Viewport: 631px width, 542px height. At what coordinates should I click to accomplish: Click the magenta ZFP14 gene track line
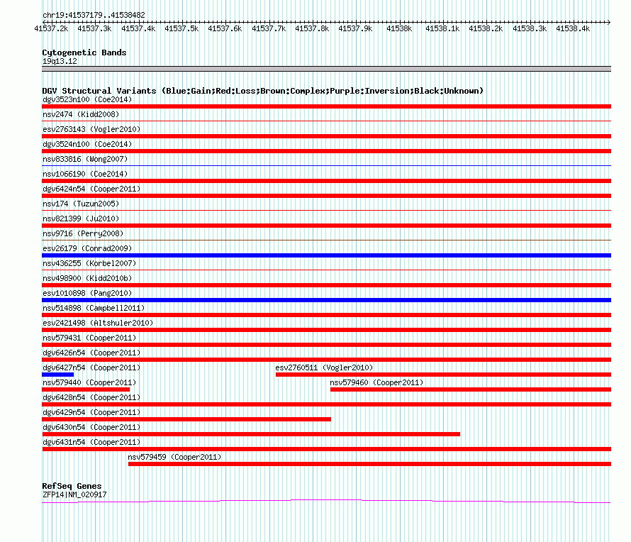point(326,502)
